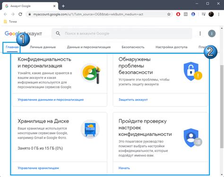Click the privacy and personalization illustration
This screenshot has height=177, width=224.
point(91,74)
